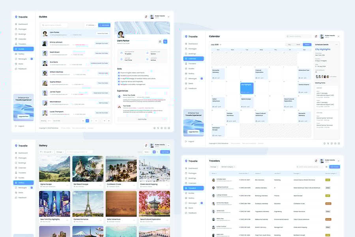Viewport: 355px width, 237px height.
Task: Open Messages in the Calendar panel sidebar
Action: (x=192, y=79)
